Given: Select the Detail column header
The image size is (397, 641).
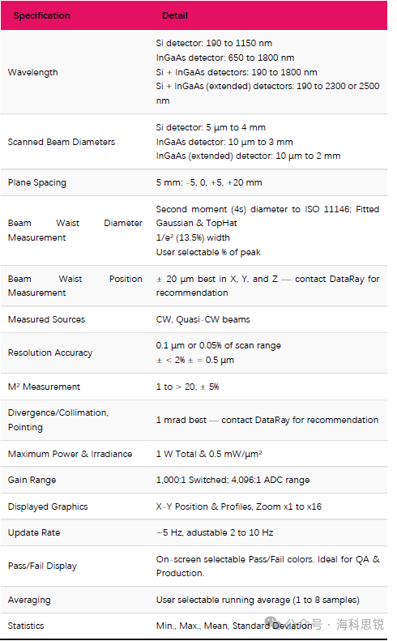Looking at the screenshot, I should (x=175, y=15).
